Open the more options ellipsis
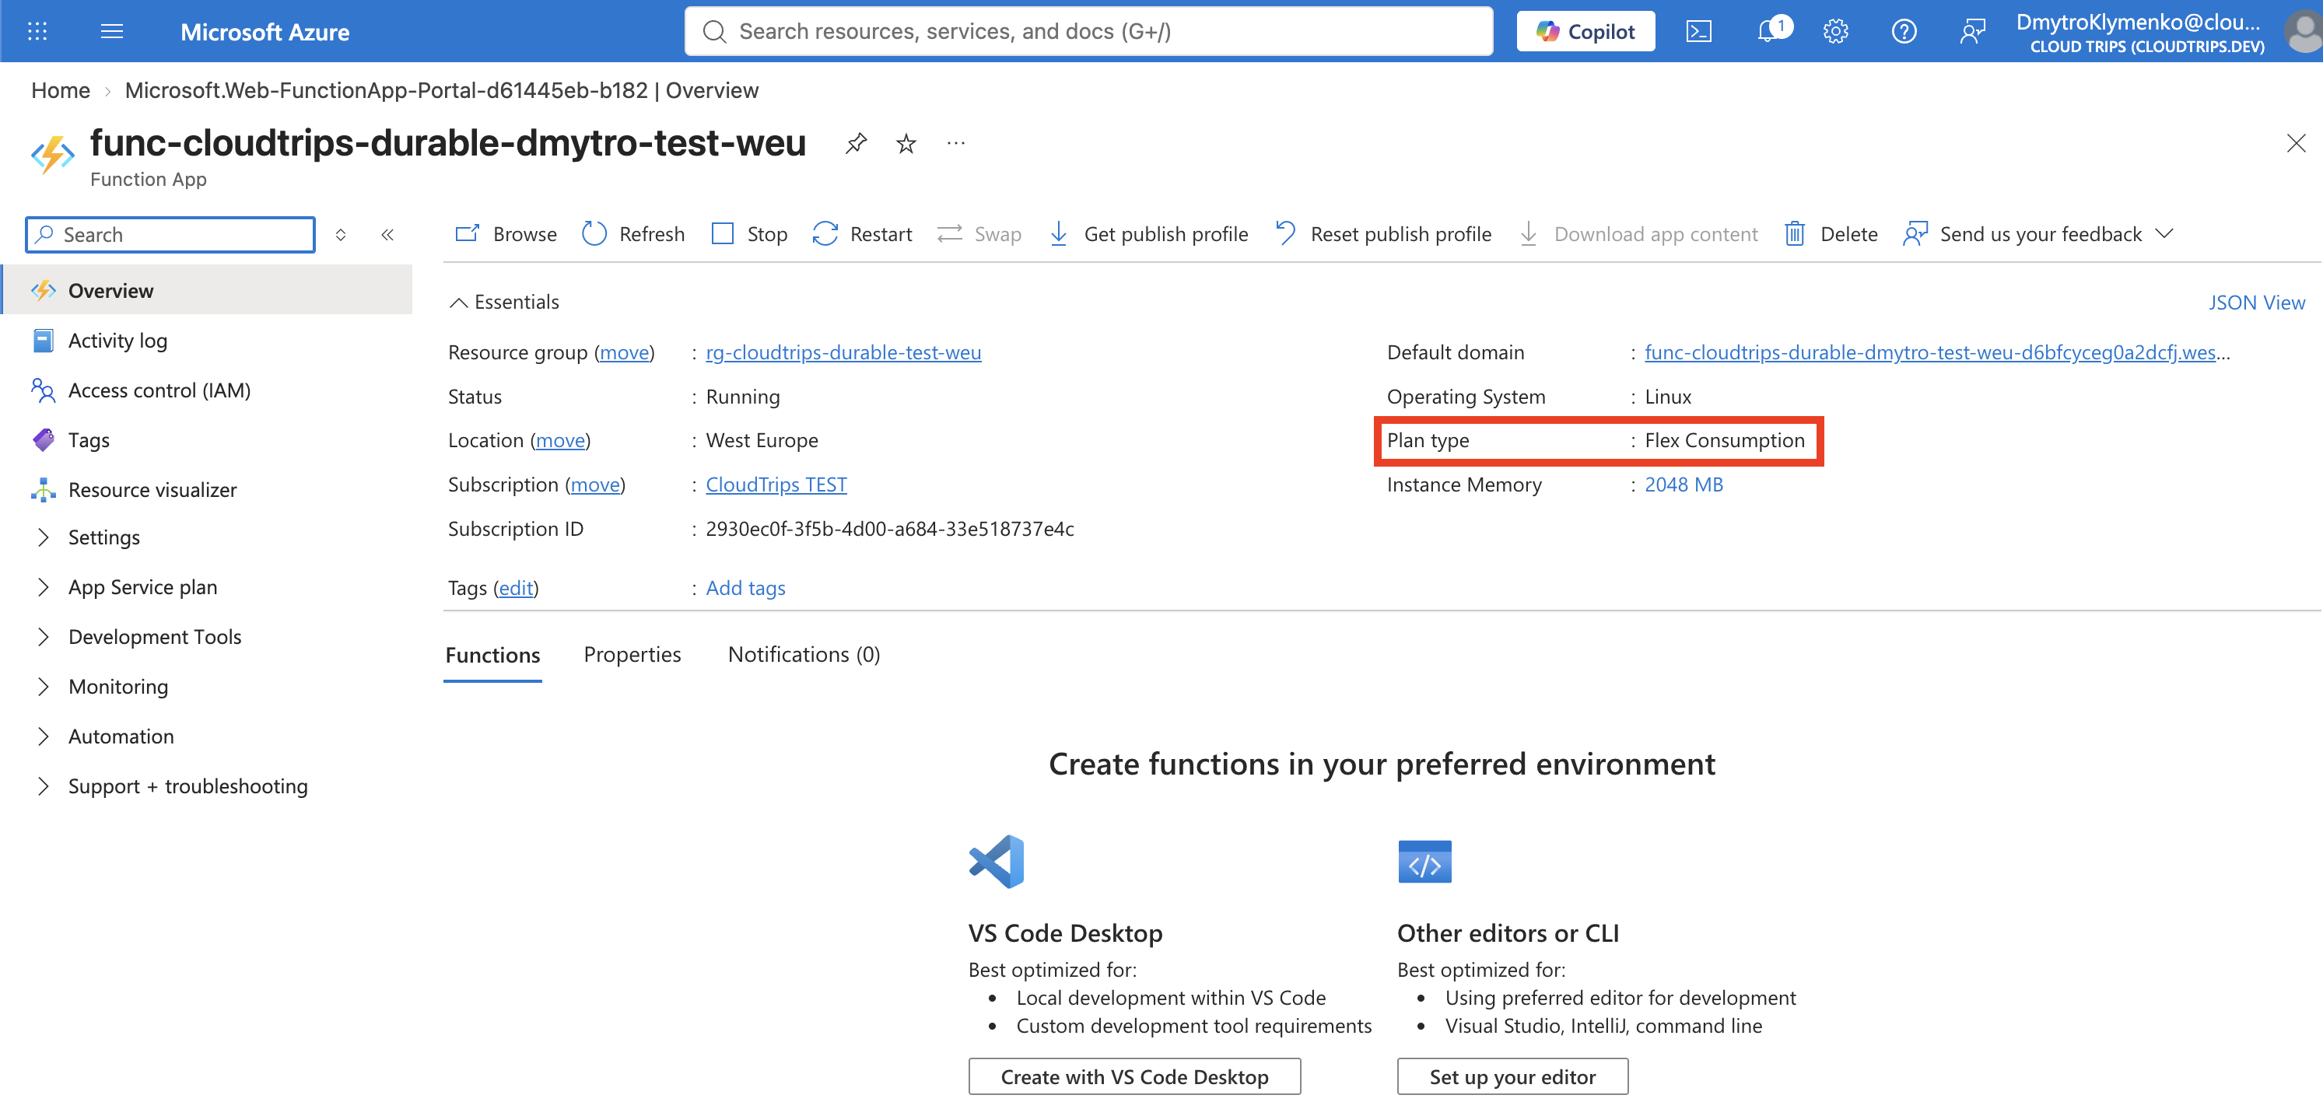The width and height of the screenshot is (2323, 1109). coord(956,143)
